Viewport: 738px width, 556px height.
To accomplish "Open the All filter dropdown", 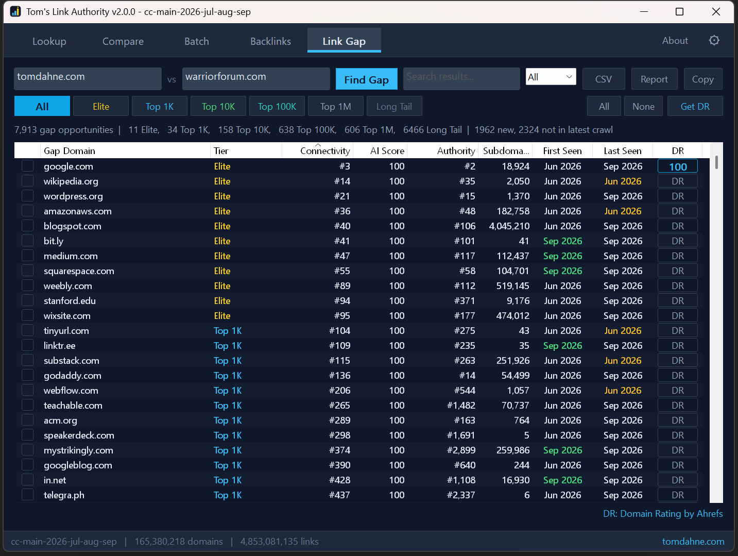I will (551, 77).
